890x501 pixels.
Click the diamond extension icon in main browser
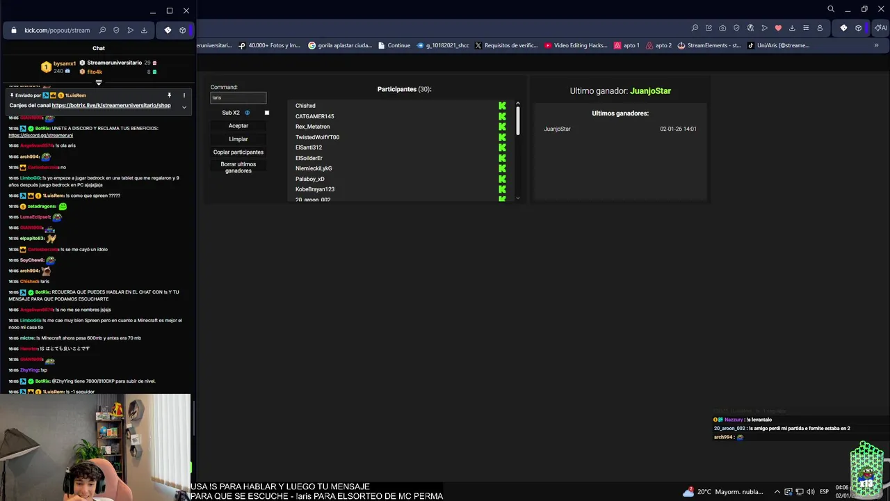843,28
